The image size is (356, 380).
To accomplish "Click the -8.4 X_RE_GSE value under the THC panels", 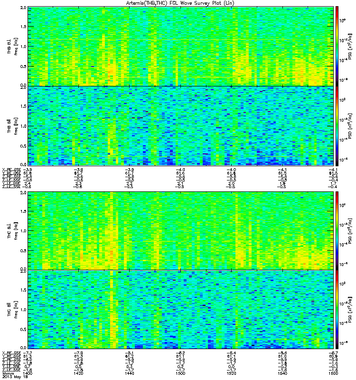I will 232,353.
